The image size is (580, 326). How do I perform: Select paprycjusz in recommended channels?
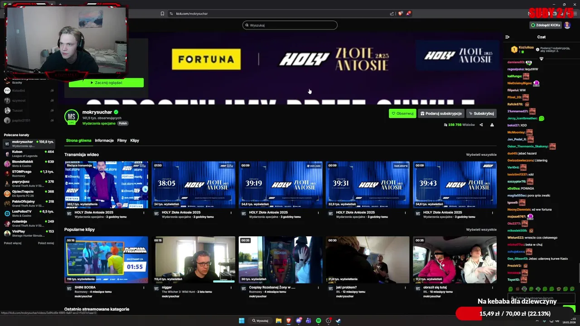click(x=29, y=183)
